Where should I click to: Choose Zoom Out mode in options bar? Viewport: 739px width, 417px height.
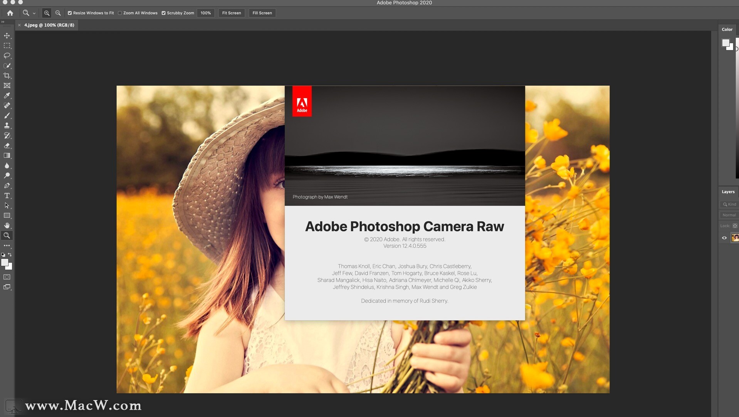tap(58, 13)
